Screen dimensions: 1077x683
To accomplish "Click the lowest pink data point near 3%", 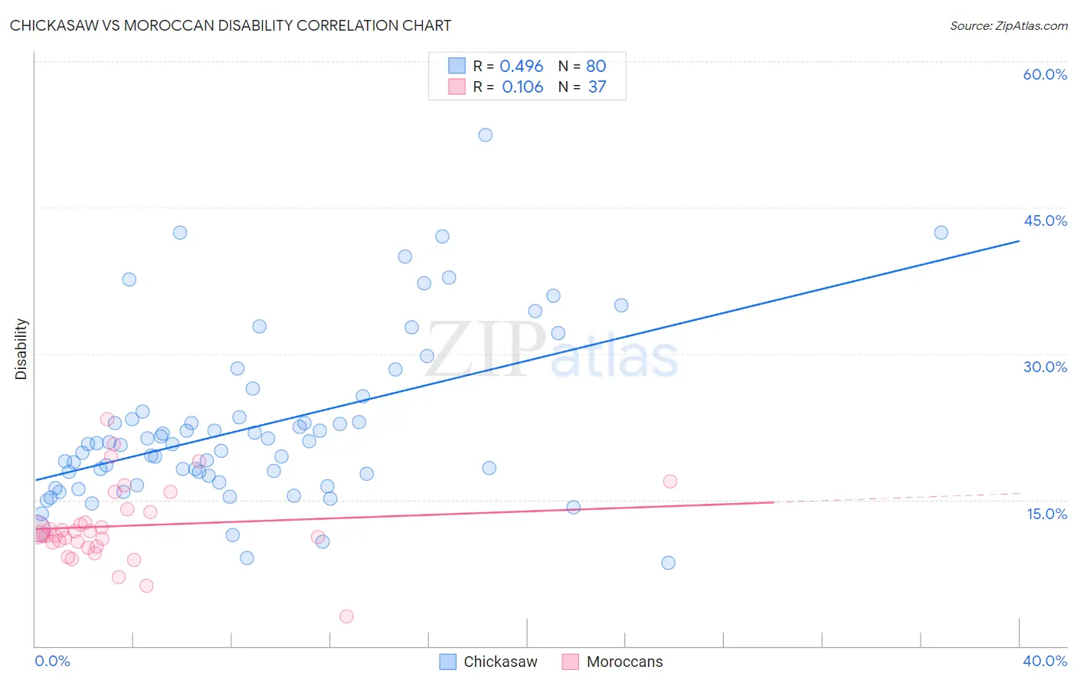I will [x=346, y=616].
